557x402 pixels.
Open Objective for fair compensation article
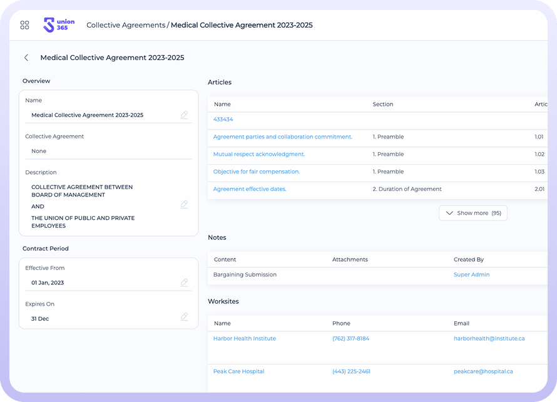click(256, 172)
